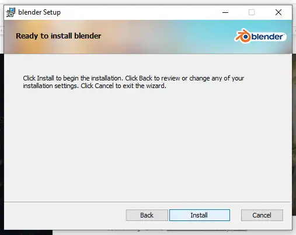Click the orange Blender logo symbol
Viewport: 296px width, 235px height.
(x=243, y=36)
